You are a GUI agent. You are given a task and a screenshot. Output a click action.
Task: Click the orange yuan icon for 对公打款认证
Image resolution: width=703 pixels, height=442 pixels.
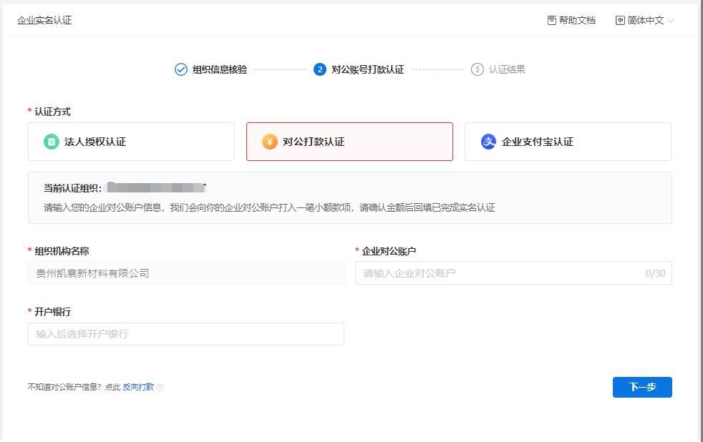pos(269,142)
